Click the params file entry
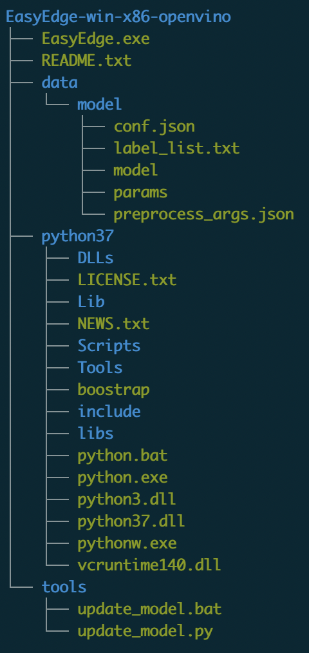The height and width of the screenshot is (653, 309). click(x=140, y=192)
